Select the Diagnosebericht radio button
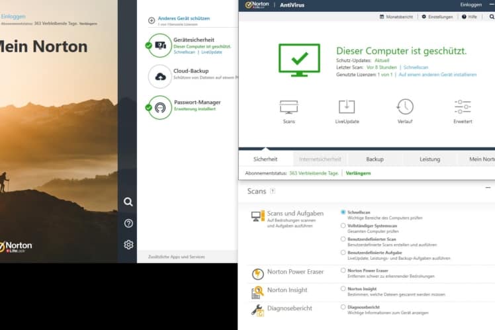 coord(343,307)
